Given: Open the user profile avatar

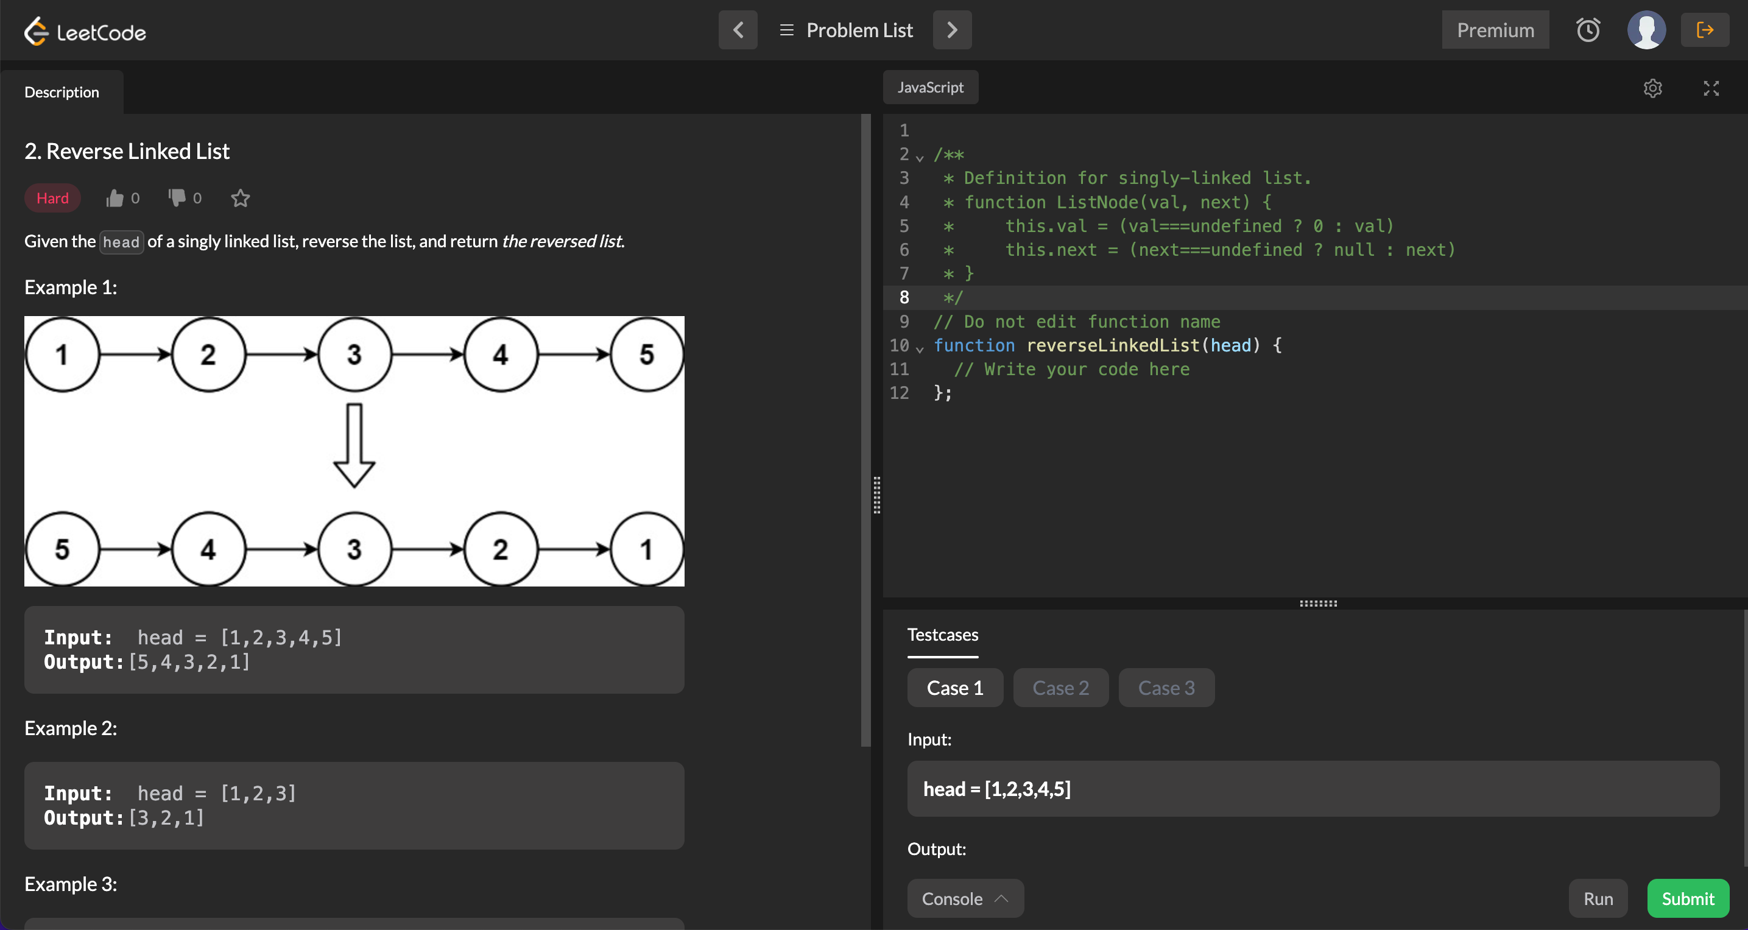Looking at the screenshot, I should pyautogui.click(x=1646, y=30).
